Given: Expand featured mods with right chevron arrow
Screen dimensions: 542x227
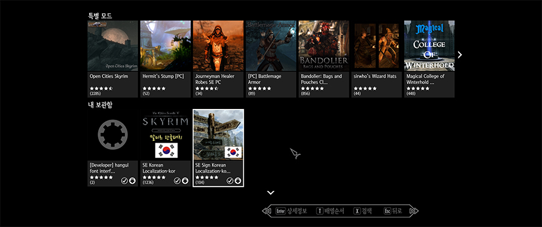Looking at the screenshot, I should point(459,55).
